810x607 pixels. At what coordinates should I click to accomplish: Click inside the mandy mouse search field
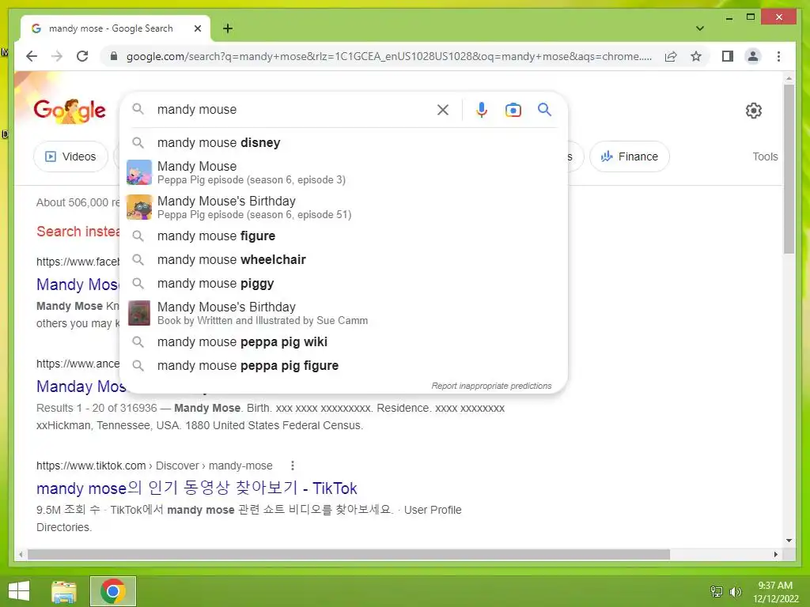tap(292, 109)
